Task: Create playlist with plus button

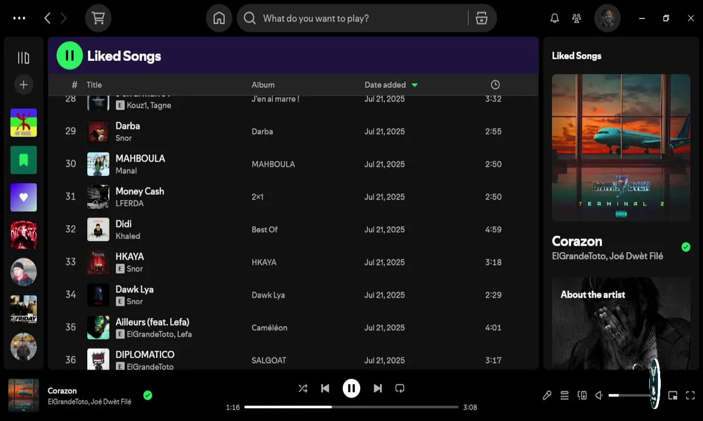Action: tap(23, 85)
